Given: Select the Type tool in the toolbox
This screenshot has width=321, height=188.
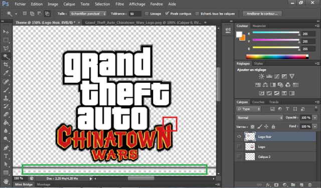Looking at the screenshot, I should [6, 156].
